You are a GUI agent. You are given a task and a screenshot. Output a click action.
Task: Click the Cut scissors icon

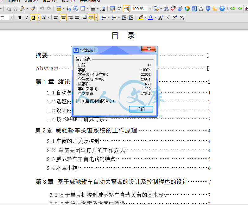tap(15, 9)
